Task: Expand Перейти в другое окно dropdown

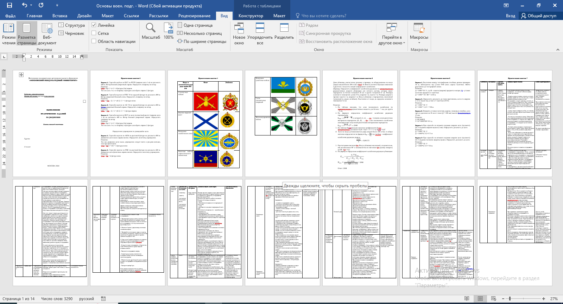Action: (392, 34)
